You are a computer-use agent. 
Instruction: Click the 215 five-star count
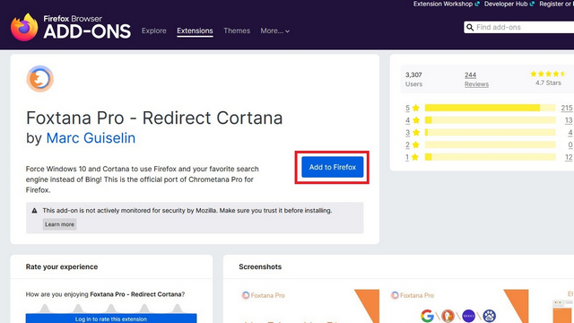pyautogui.click(x=567, y=108)
